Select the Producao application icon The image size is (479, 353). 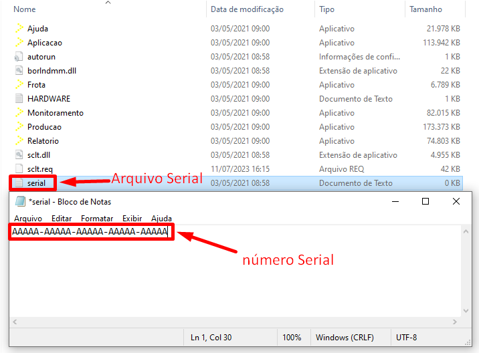pyautogui.click(x=19, y=127)
